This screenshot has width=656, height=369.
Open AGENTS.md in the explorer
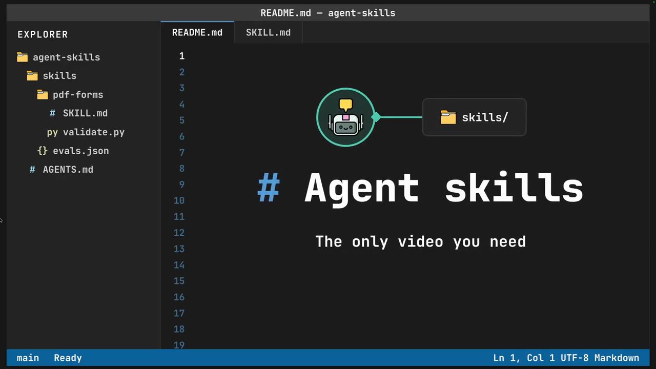(x=84, y=170)
